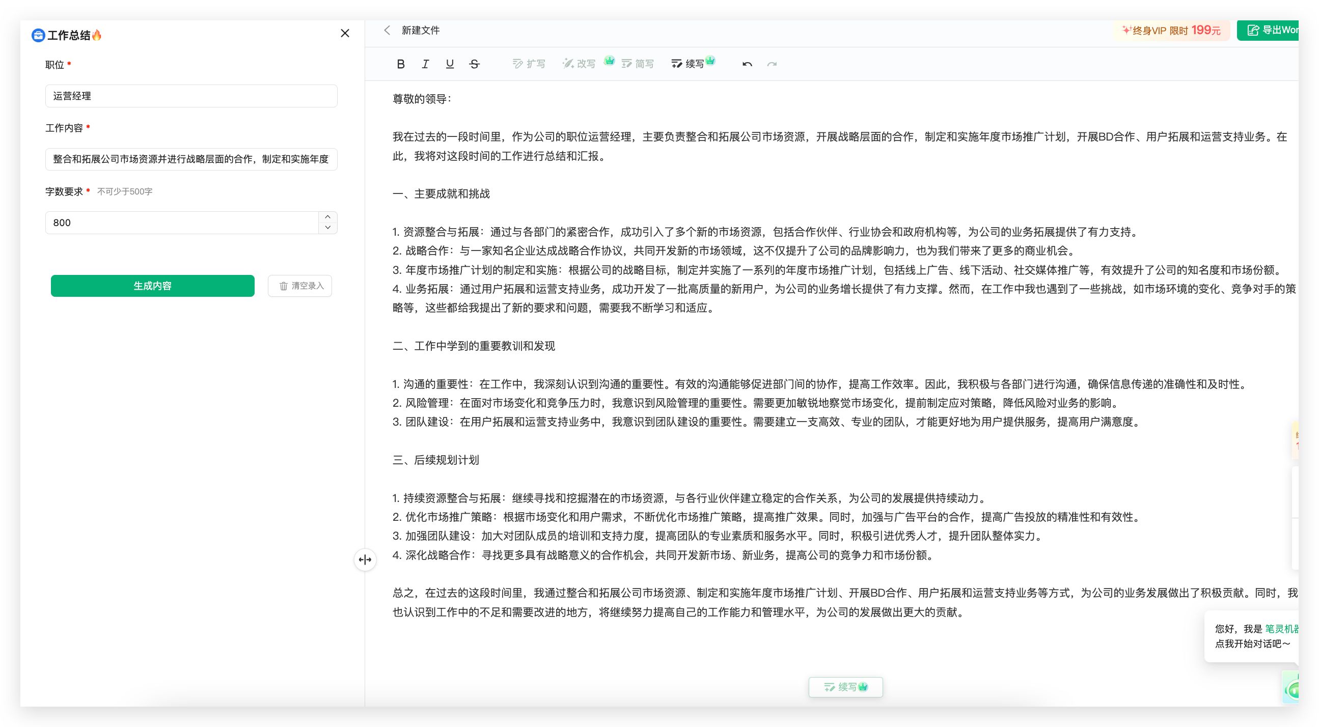The image size is (1319, 727).
Task: Click the 工作内容 text input field
Action: [x=191, y=159]
